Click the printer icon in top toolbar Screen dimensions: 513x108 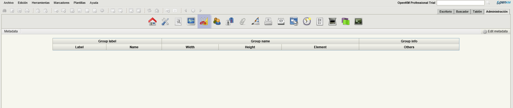[x=27, y=11]
